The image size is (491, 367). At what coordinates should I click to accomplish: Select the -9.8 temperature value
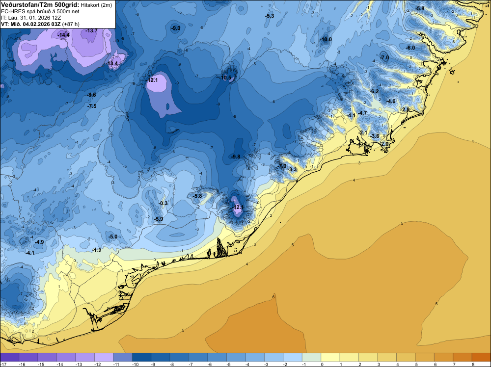pos(236,157)
